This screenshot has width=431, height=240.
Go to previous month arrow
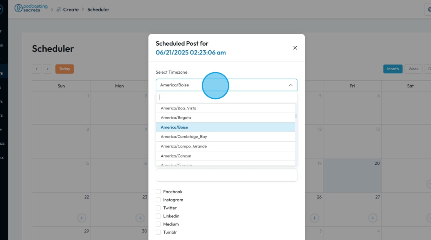click(x=37, y=69)
